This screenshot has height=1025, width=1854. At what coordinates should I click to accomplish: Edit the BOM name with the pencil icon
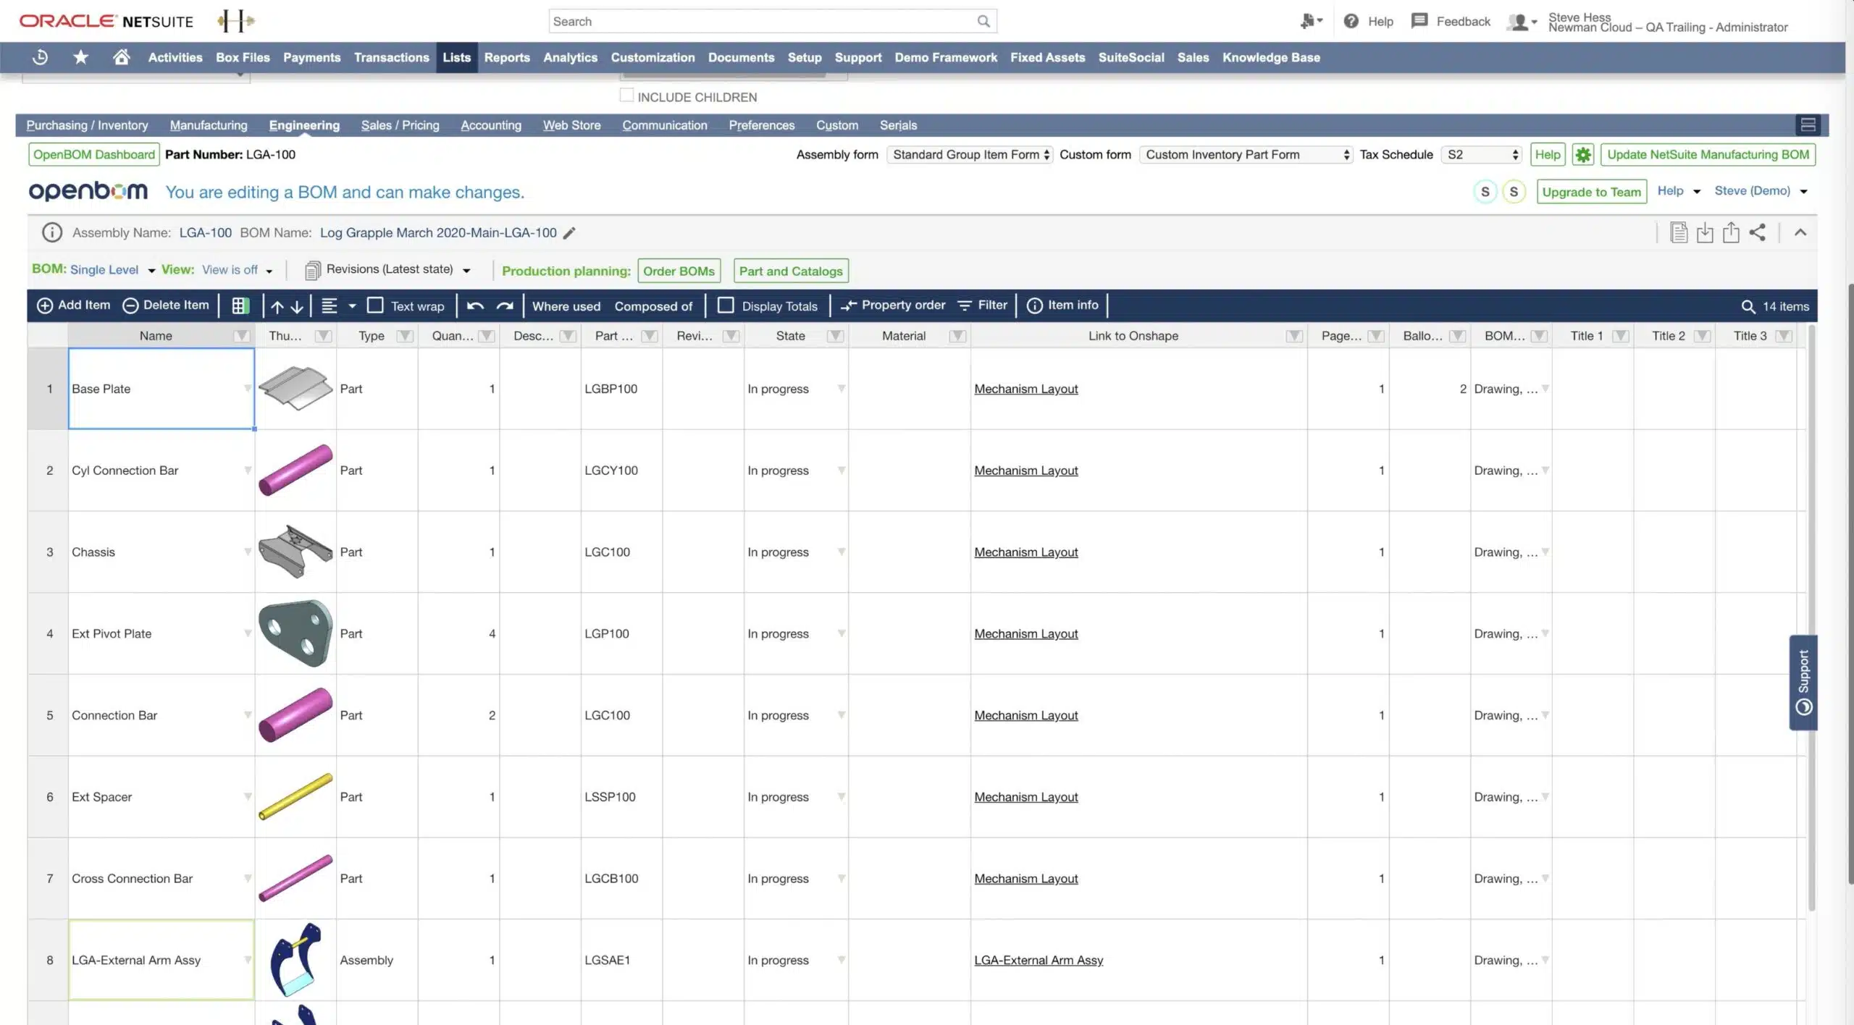(570, 232)
